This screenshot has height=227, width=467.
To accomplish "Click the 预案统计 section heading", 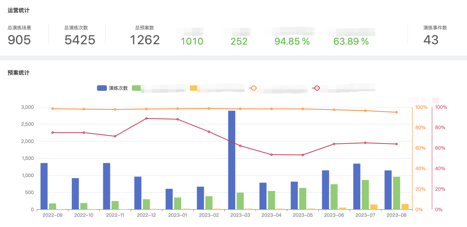I will (x=19, y=73).
